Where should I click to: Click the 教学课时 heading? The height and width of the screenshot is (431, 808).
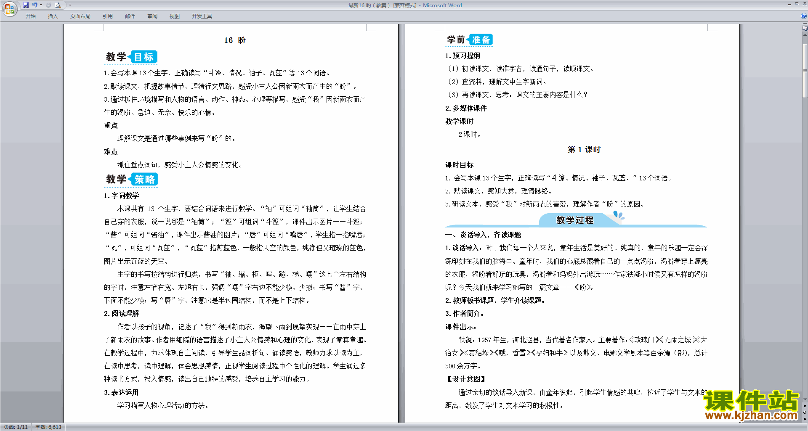[x=459, y=122]
